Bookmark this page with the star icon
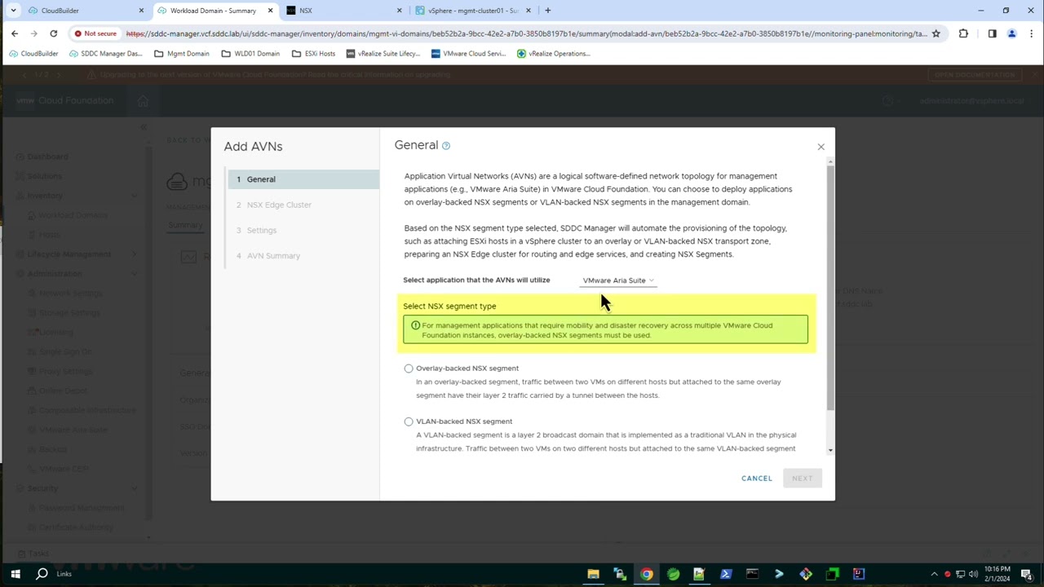This screenshot has height=587, width=1044. click(x=936, y=33)
